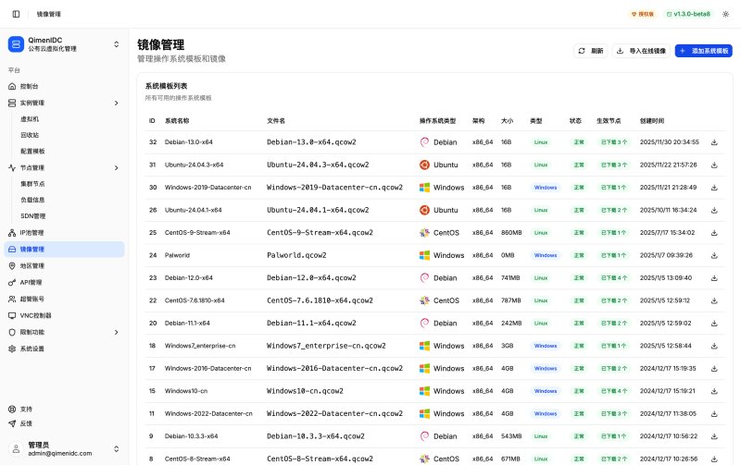Go to 地区管理 page
Image resolution: width=741 pixels, height=465 pixels.
pyautogui.click(x=64, y=265)
